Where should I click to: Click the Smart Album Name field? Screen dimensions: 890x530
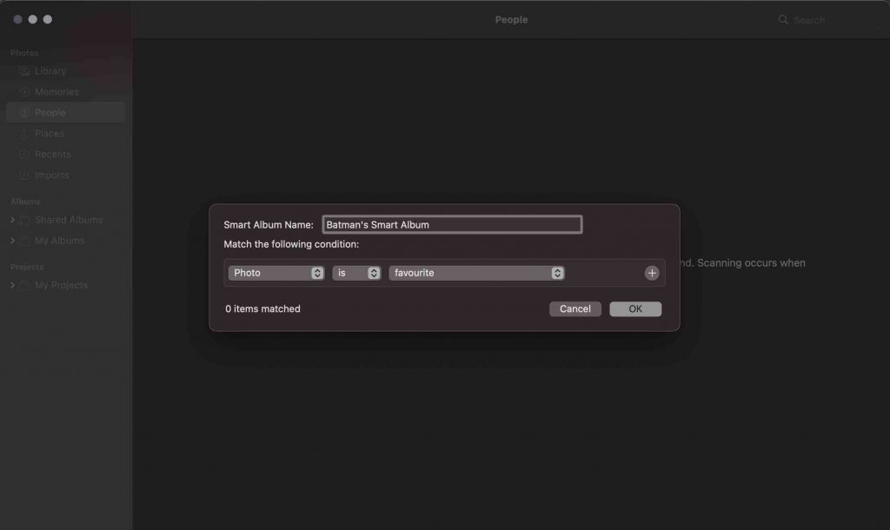(x=451, y=224)
